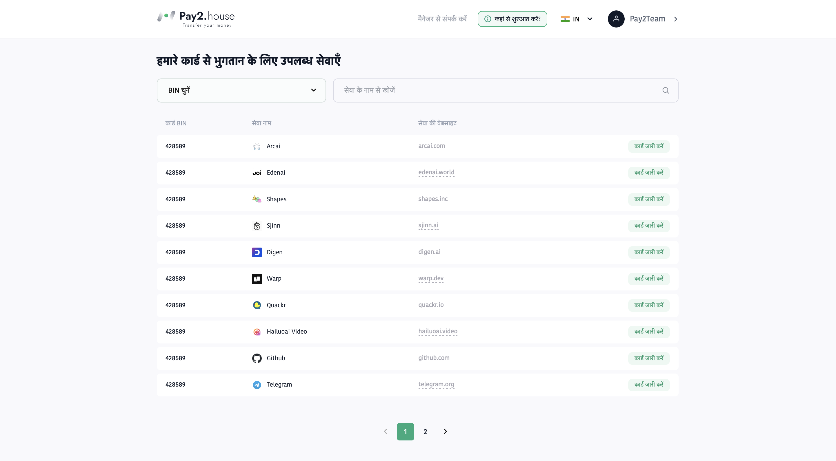This screenshot has width=836, height=461.
Task: Click BIN 428589 in the Arcai row
Action: [175, 146]
